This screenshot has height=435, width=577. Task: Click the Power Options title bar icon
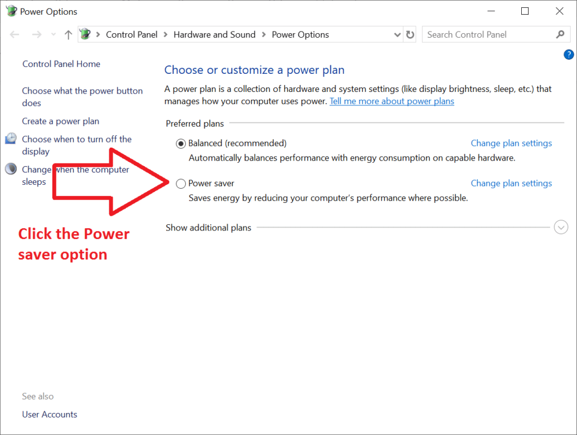point(11,11)
